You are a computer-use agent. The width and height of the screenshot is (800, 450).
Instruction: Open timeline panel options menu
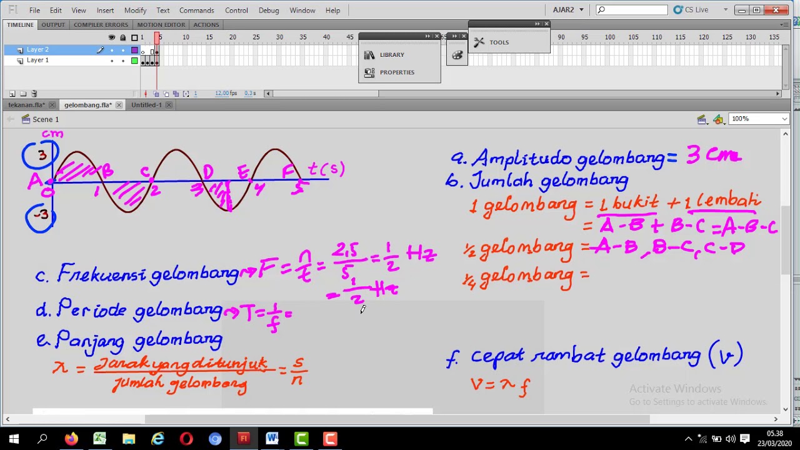coord(785,24)
